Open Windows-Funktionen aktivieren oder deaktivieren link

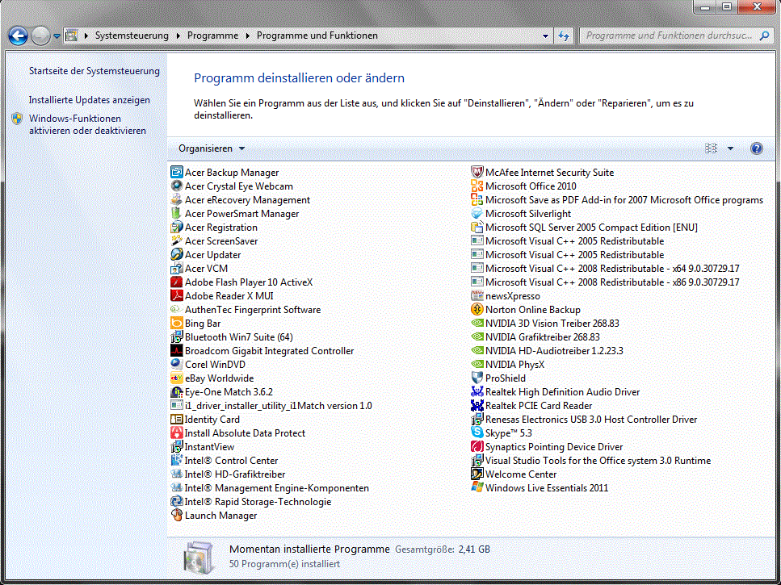(x=87, y=124)
